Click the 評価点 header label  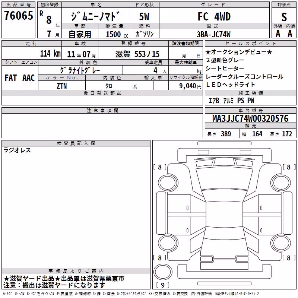click(284, 5)
